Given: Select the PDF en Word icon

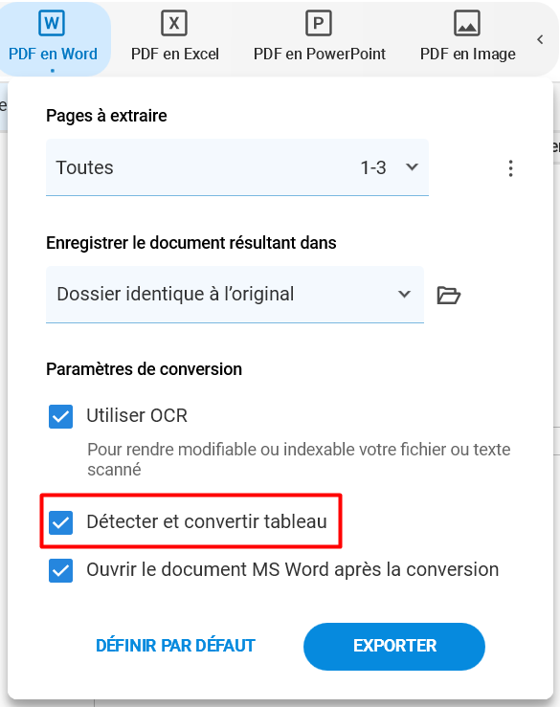Looking at the screenshot, I should (52, 23).
